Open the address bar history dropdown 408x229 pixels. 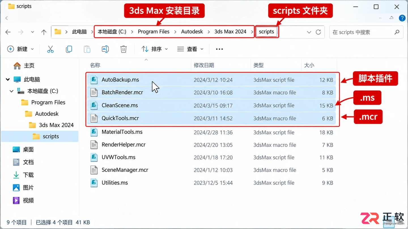309,32
